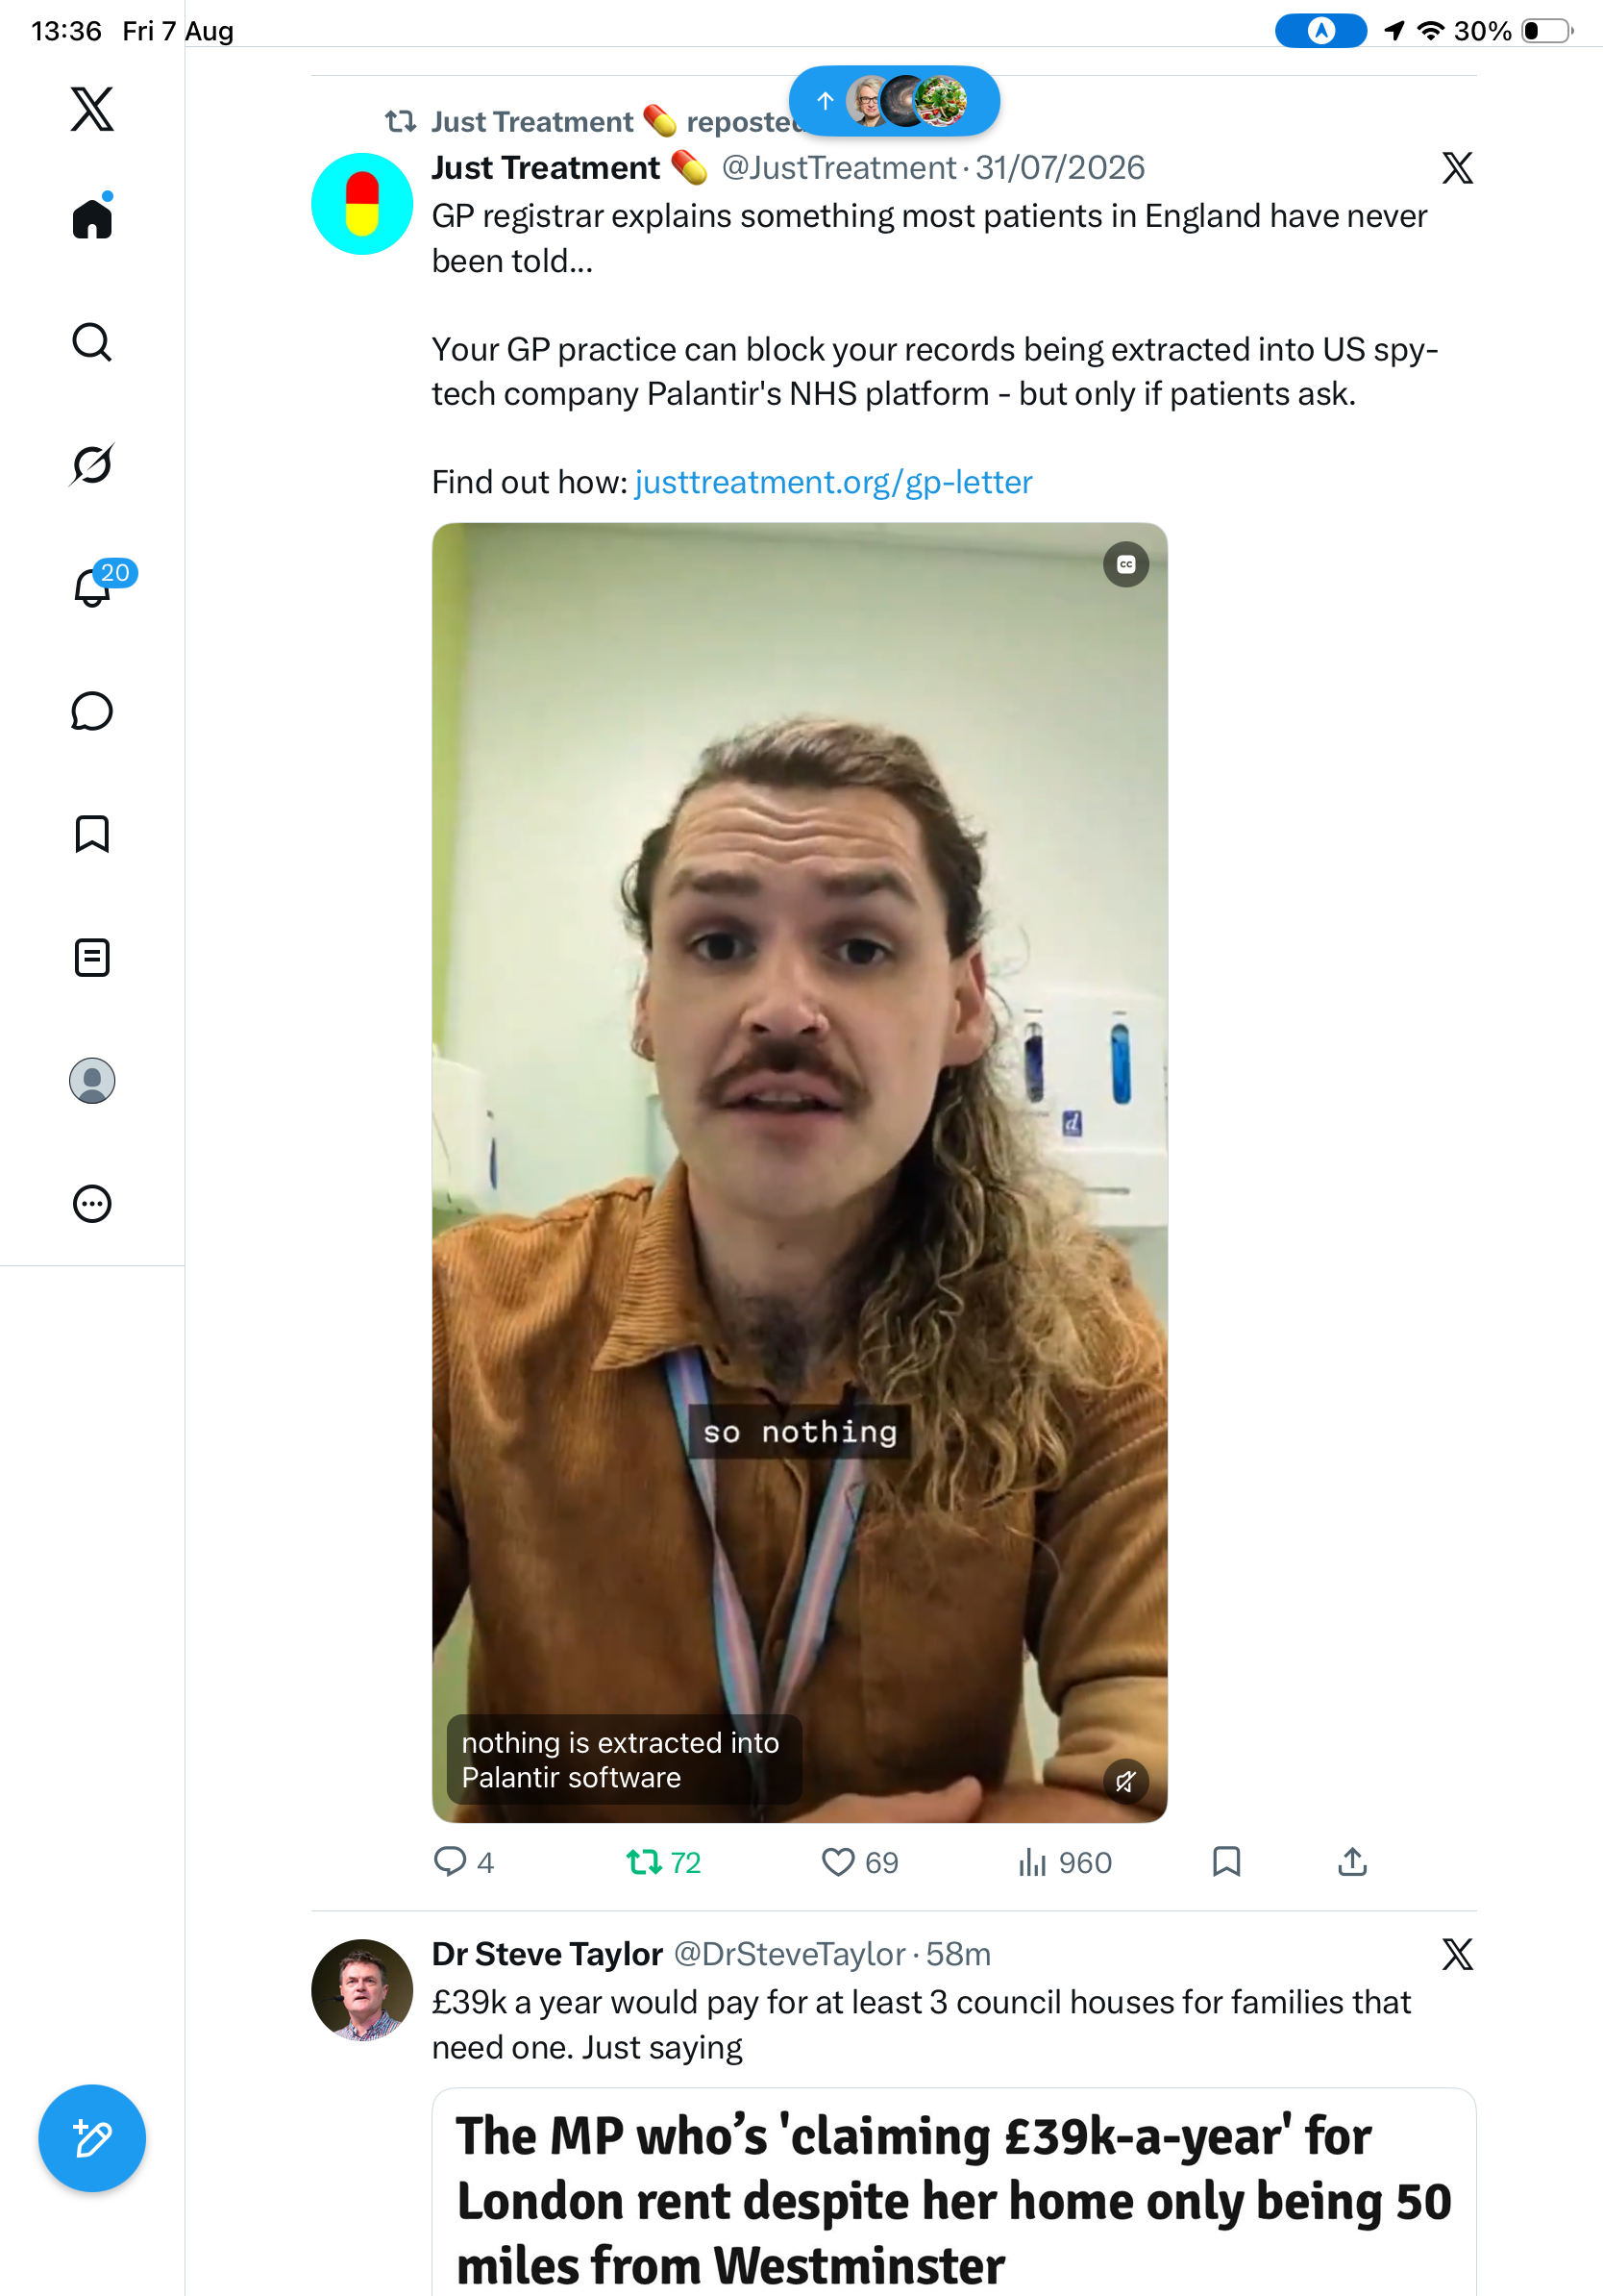Open the X logo in sidebar
1603x2296 pixels.
[x=92, y=109]
